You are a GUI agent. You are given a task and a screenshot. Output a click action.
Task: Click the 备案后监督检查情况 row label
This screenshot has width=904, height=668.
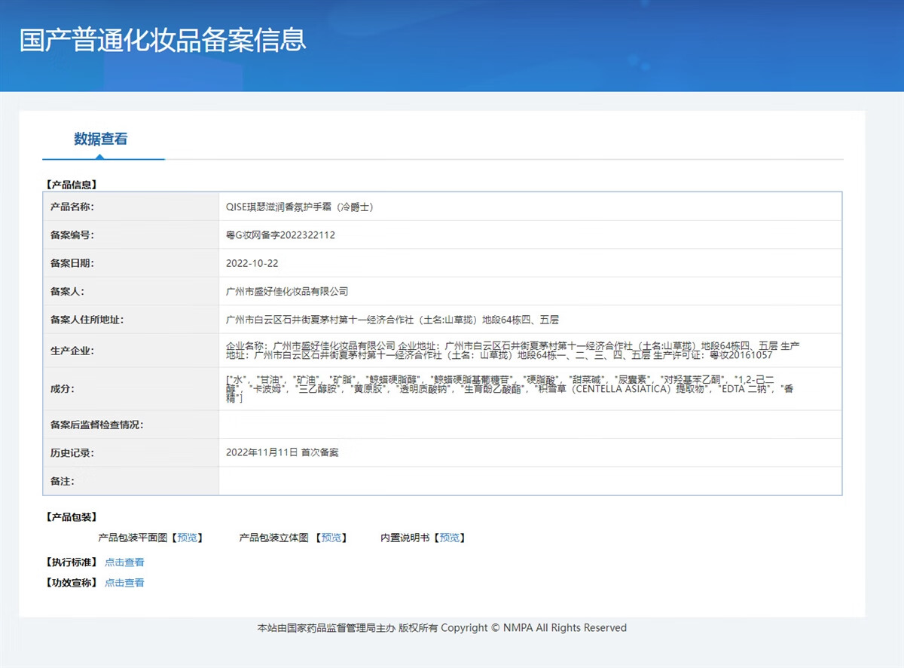click(96, 424)
